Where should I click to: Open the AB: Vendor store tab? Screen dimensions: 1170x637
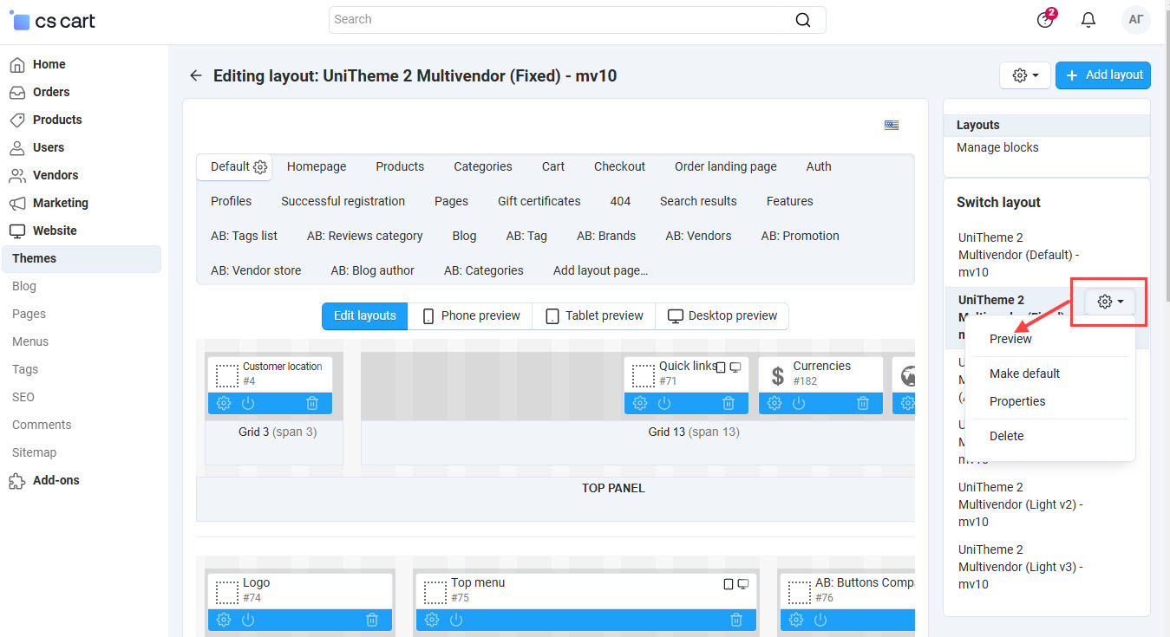tap(256, 270)
